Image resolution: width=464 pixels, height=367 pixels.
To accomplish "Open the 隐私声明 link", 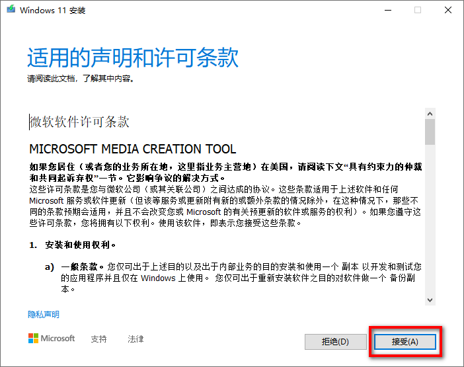I will (x=43, y=315).
